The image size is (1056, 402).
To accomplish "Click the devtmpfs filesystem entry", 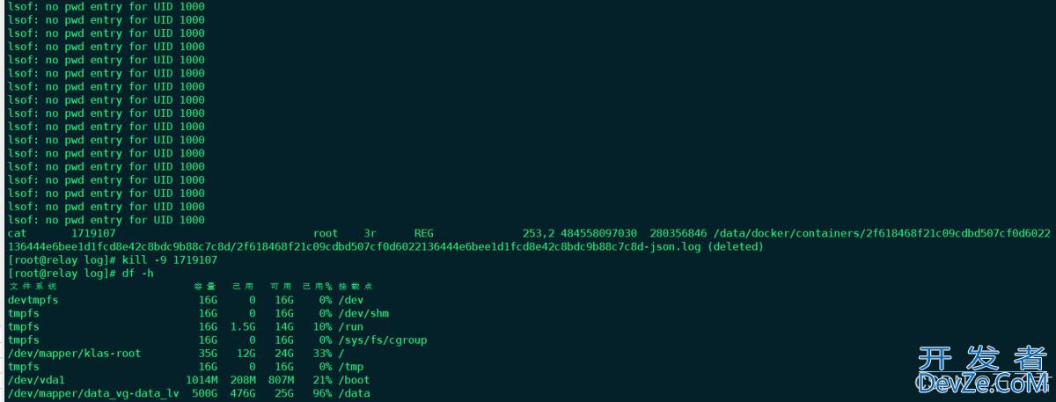I will tap(34, 300).
